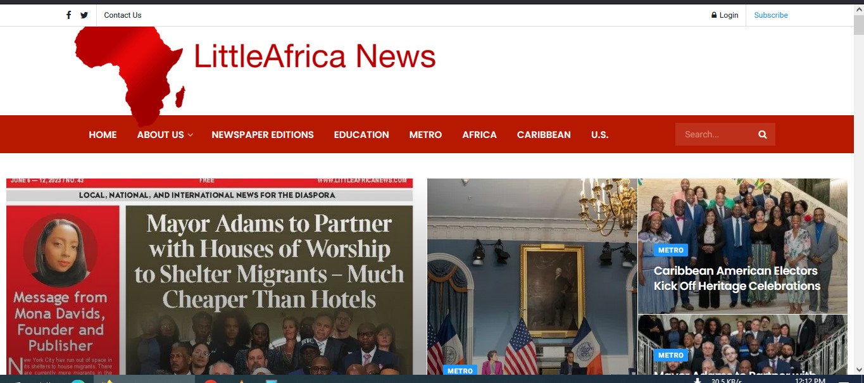Viewport: 864px width, 383px height.
Task: Click the page vertical scrollbar
Action: point(859,190)
